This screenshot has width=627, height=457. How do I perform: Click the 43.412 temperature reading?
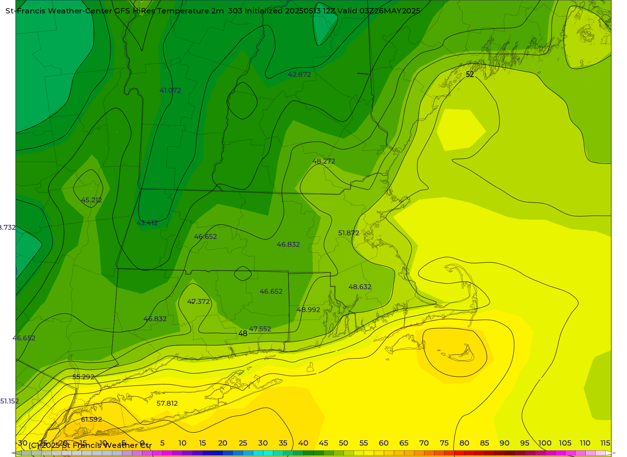[x=147, y=223]
